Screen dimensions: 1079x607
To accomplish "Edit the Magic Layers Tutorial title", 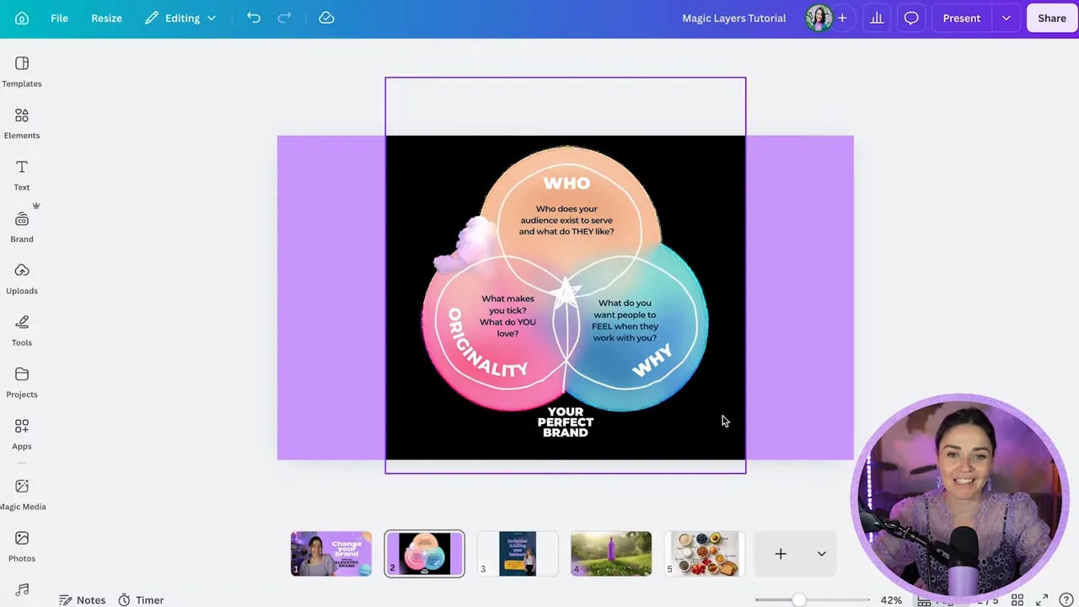I will coord(733,18).
